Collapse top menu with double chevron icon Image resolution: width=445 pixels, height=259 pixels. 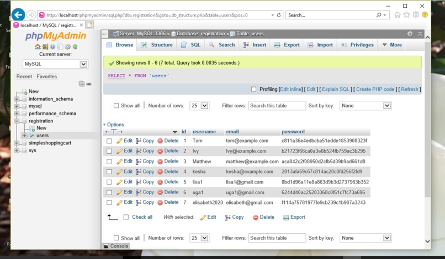click(x=420, y=34)
